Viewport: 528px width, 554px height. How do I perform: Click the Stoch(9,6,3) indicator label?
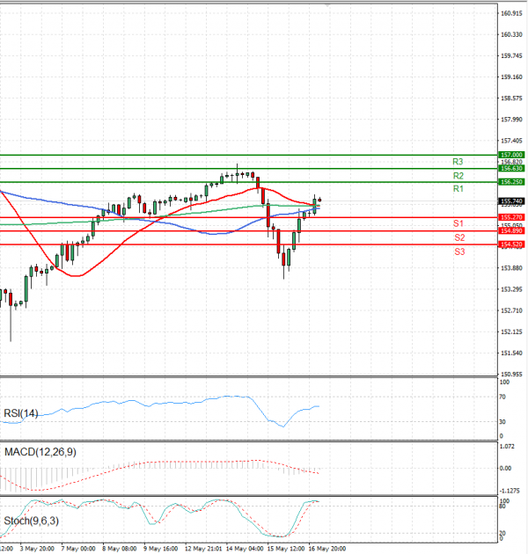[x=31, y=521]
